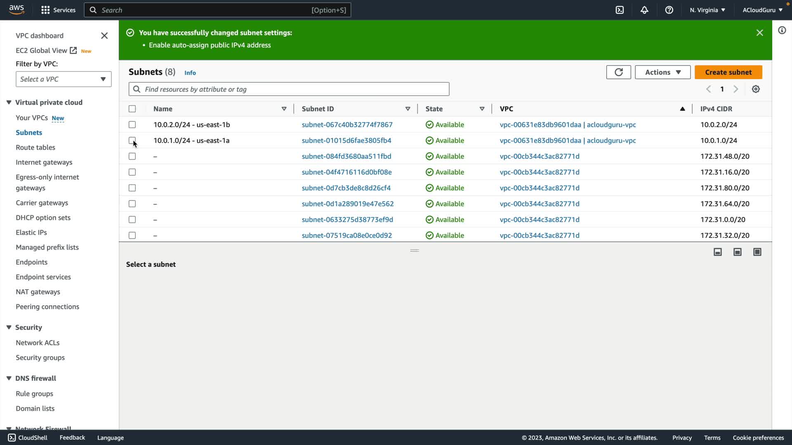Open Internet gateways from sidebar
The height and width of the screenshot is (445, 792).
point(44,162)
